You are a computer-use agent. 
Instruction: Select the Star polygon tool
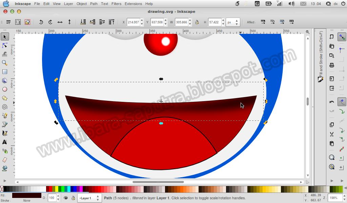(x=5, y=98)
